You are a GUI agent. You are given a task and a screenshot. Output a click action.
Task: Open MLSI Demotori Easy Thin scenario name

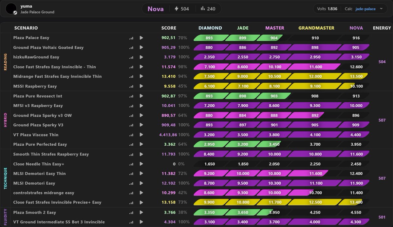coord(40,174)
